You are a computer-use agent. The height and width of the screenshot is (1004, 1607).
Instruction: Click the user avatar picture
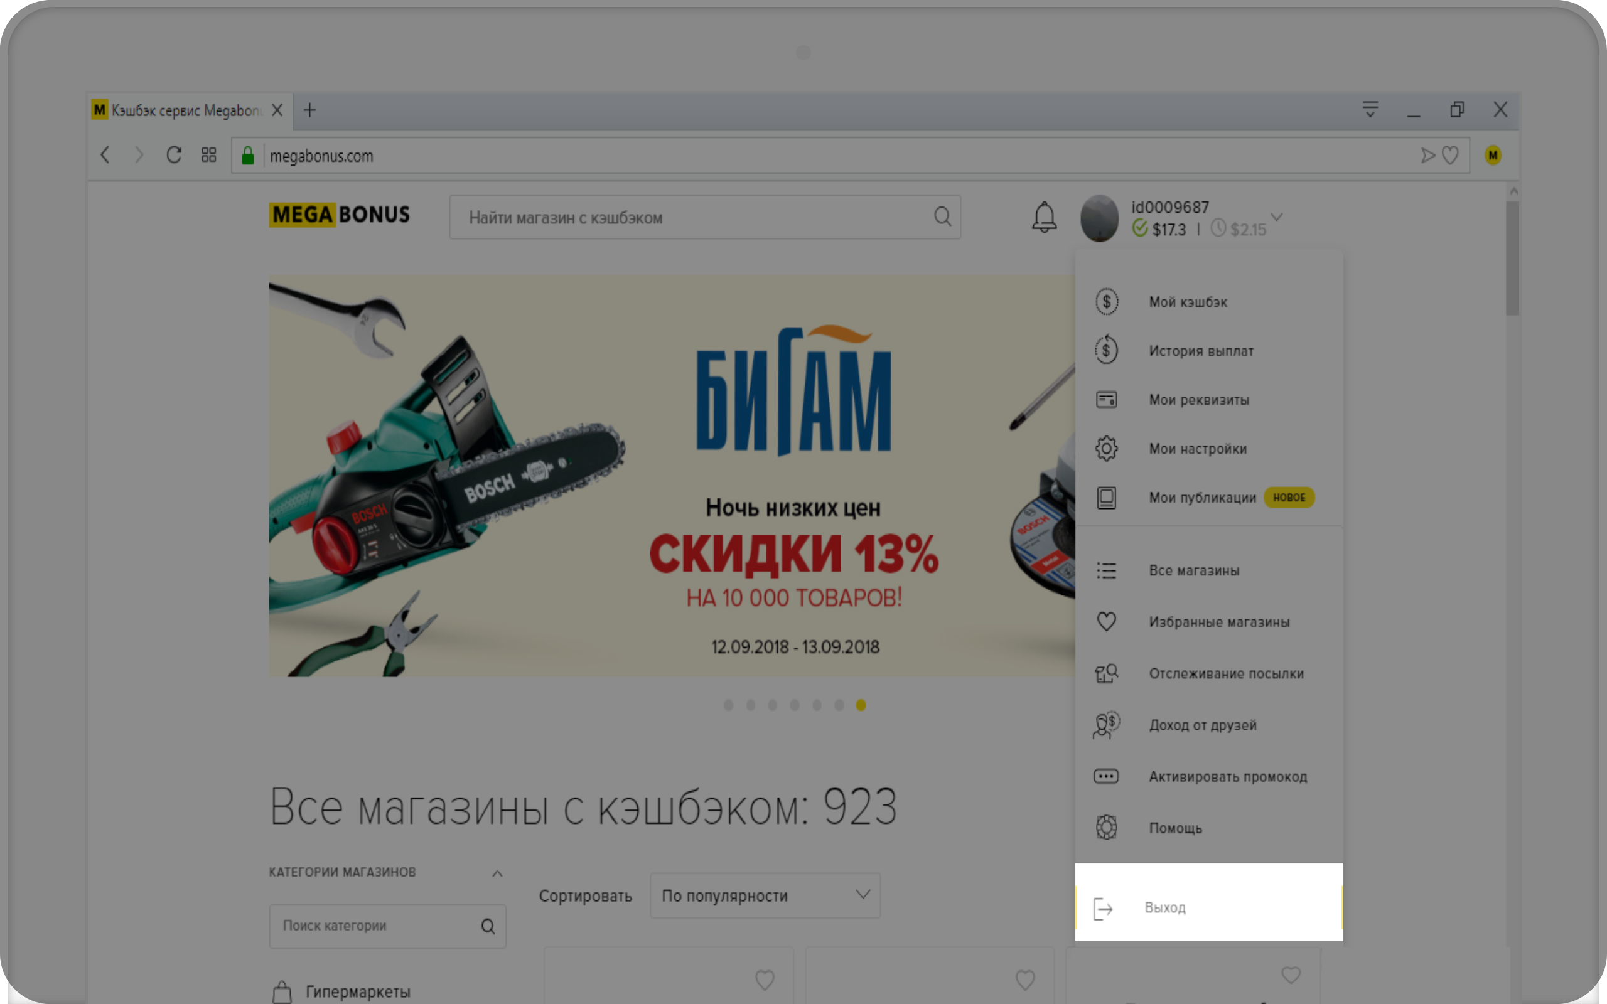(1099, 218)
